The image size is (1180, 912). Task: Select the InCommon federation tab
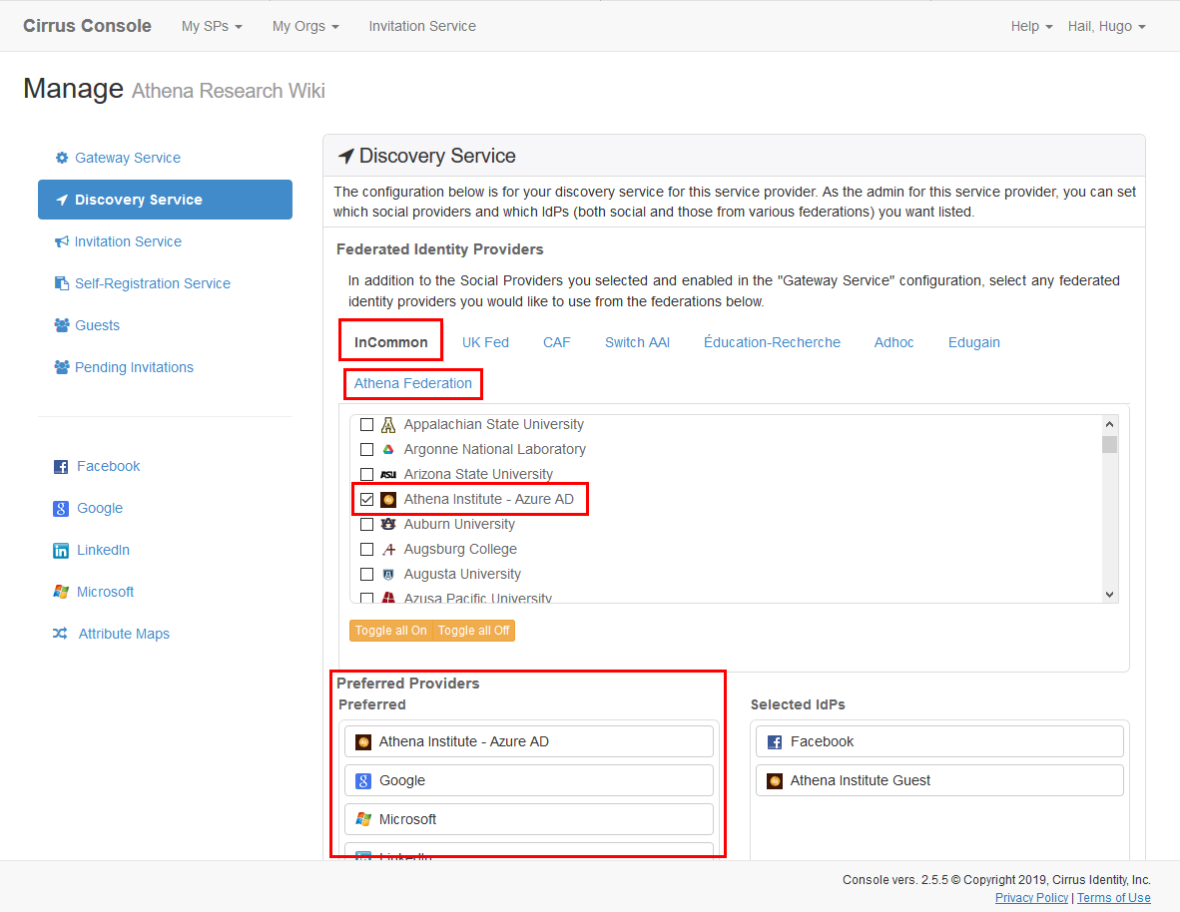(390, 342)
